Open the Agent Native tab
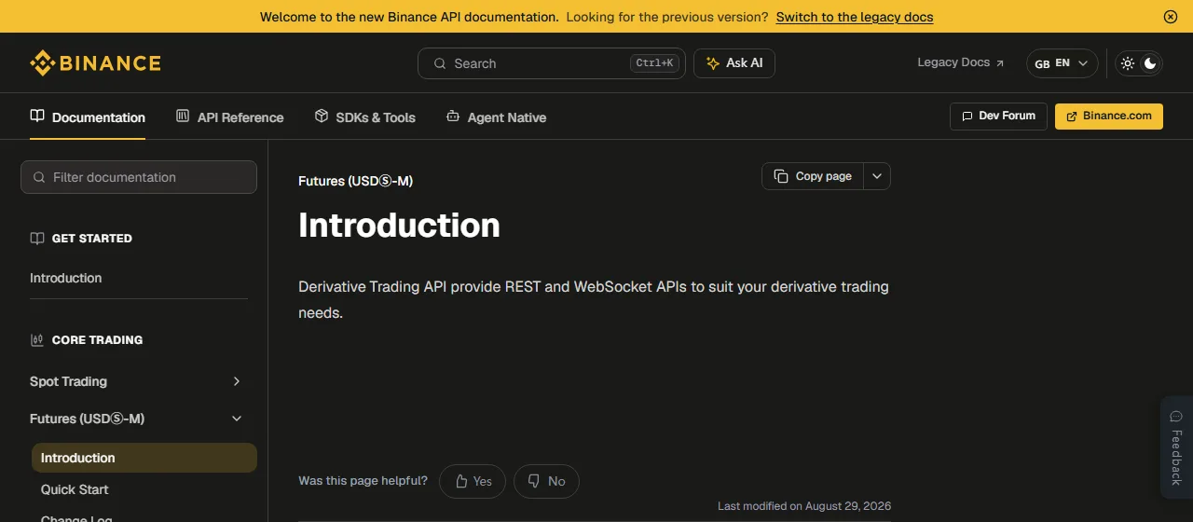Viewport: 1193px width, 522px height. (496, 117)
